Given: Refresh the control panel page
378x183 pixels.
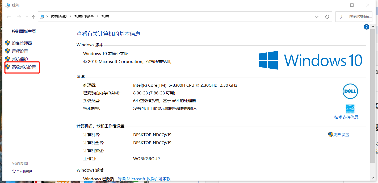Looking at the screenshot, I should (x=327, y=17).
